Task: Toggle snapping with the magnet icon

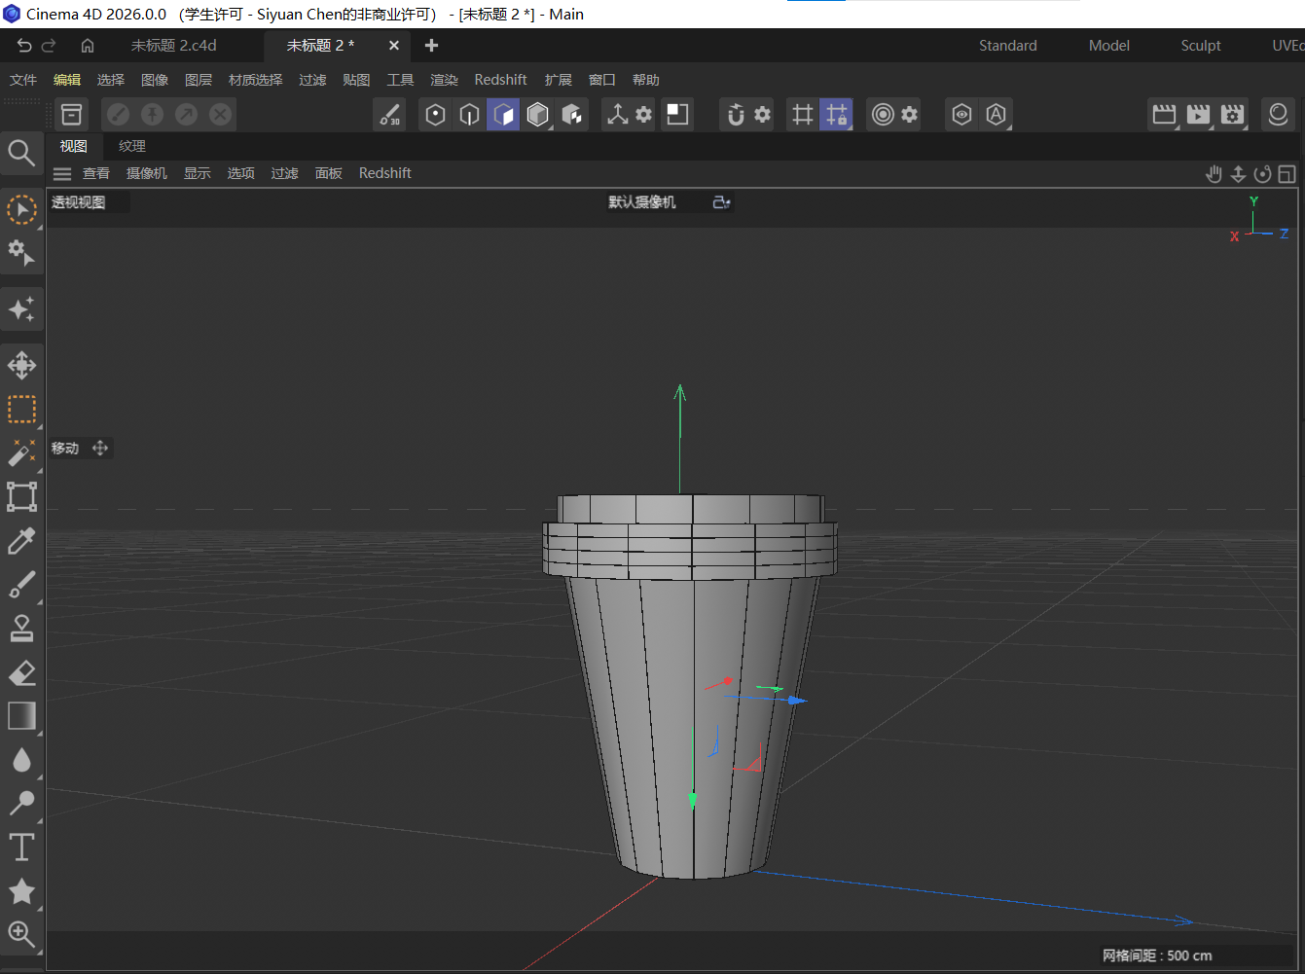Action: pos(738,114)
